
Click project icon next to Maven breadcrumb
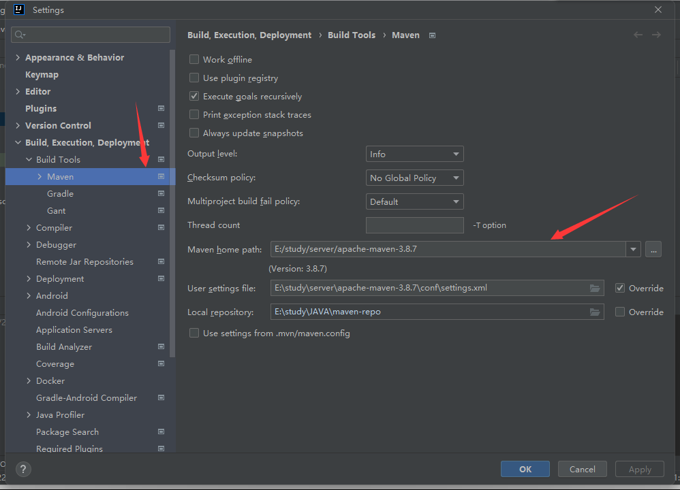(432, 35)
